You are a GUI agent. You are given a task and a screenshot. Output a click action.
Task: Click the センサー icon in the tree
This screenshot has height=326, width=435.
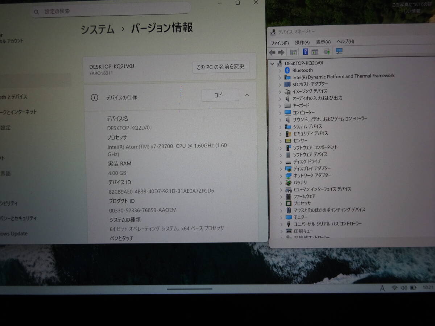(288, 141)
